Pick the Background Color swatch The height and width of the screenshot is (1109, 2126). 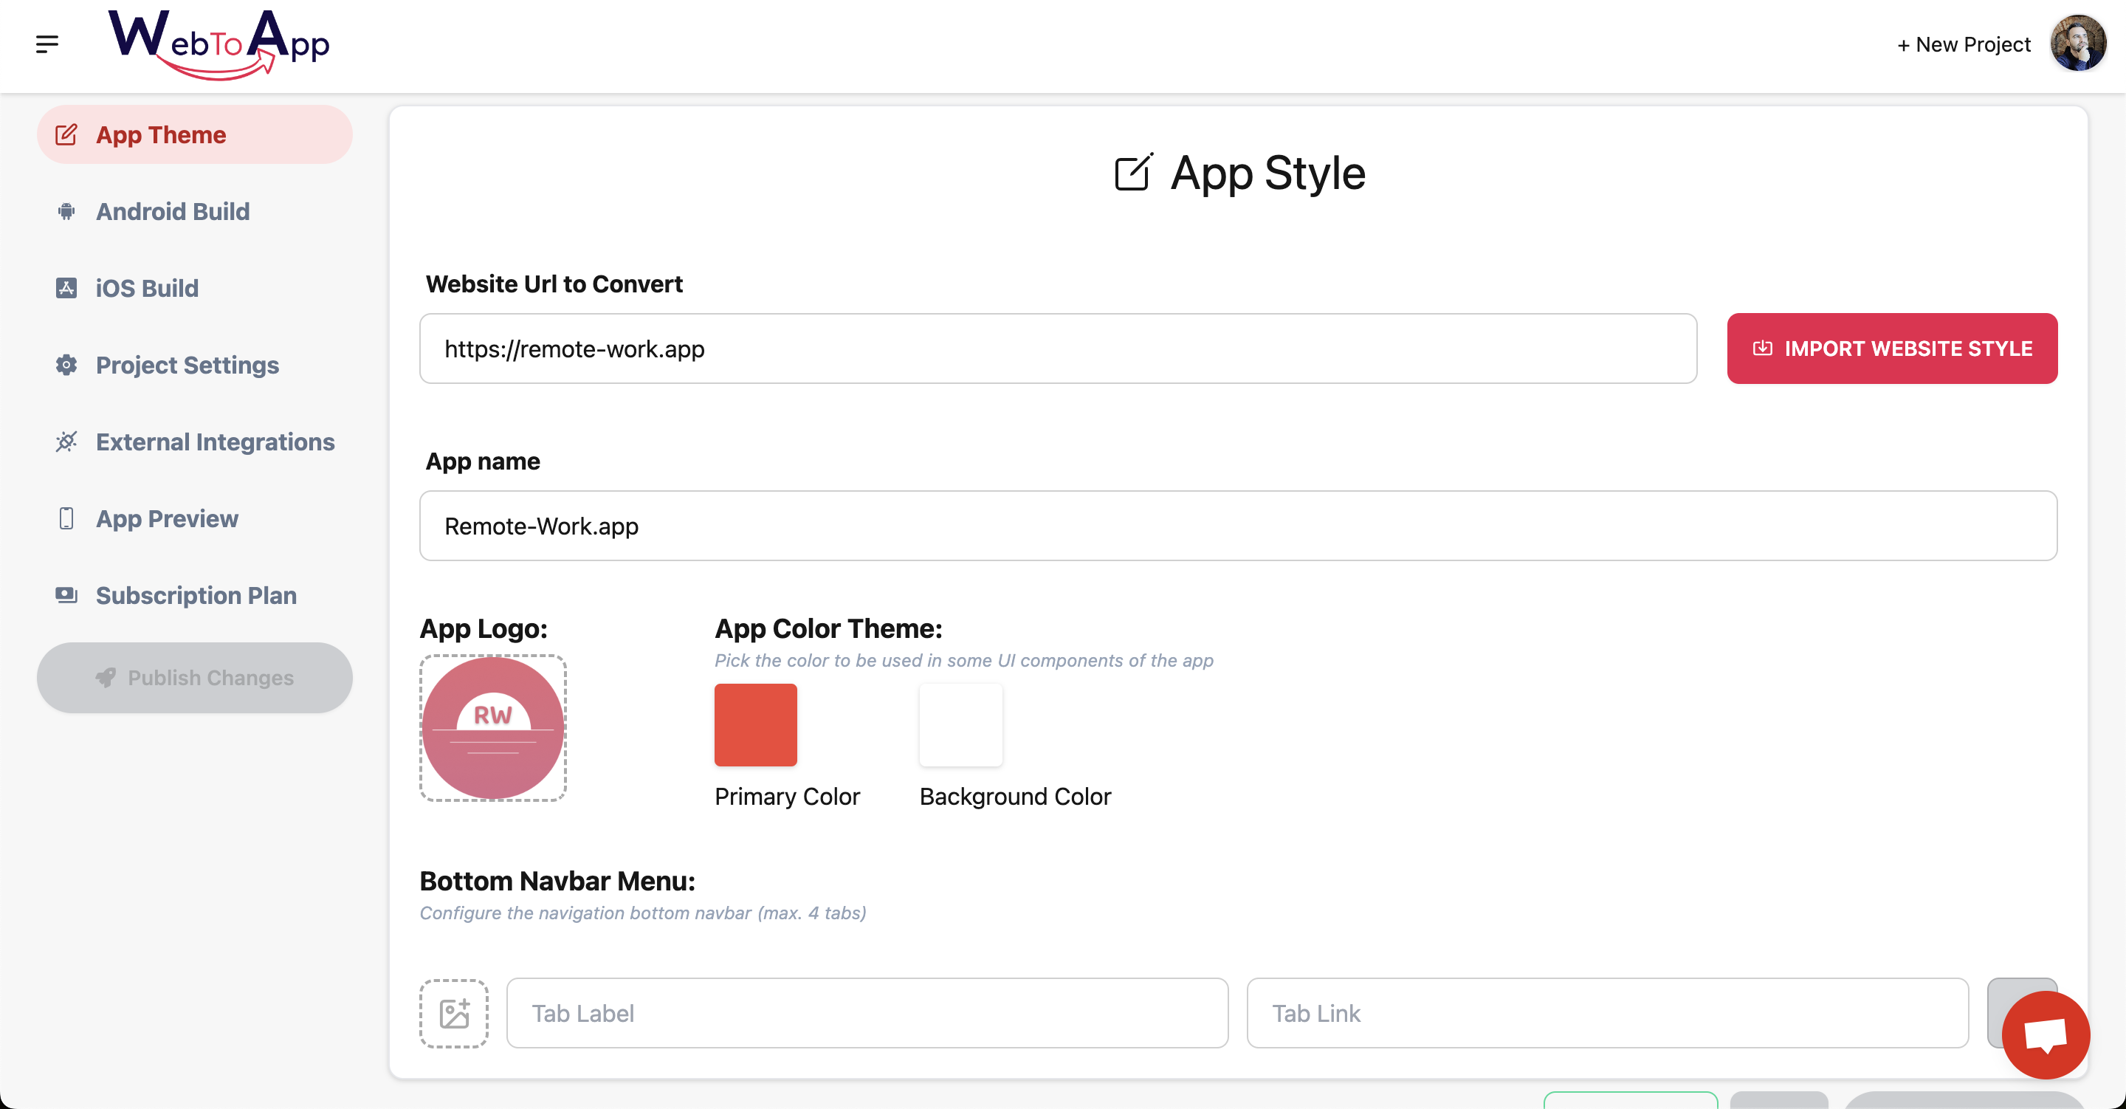[960, 725]
